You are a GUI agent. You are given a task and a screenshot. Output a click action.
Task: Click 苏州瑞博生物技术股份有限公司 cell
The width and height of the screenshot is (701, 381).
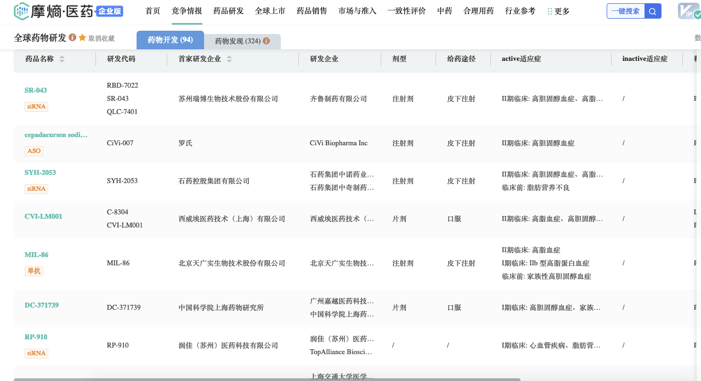coord(228,99)
